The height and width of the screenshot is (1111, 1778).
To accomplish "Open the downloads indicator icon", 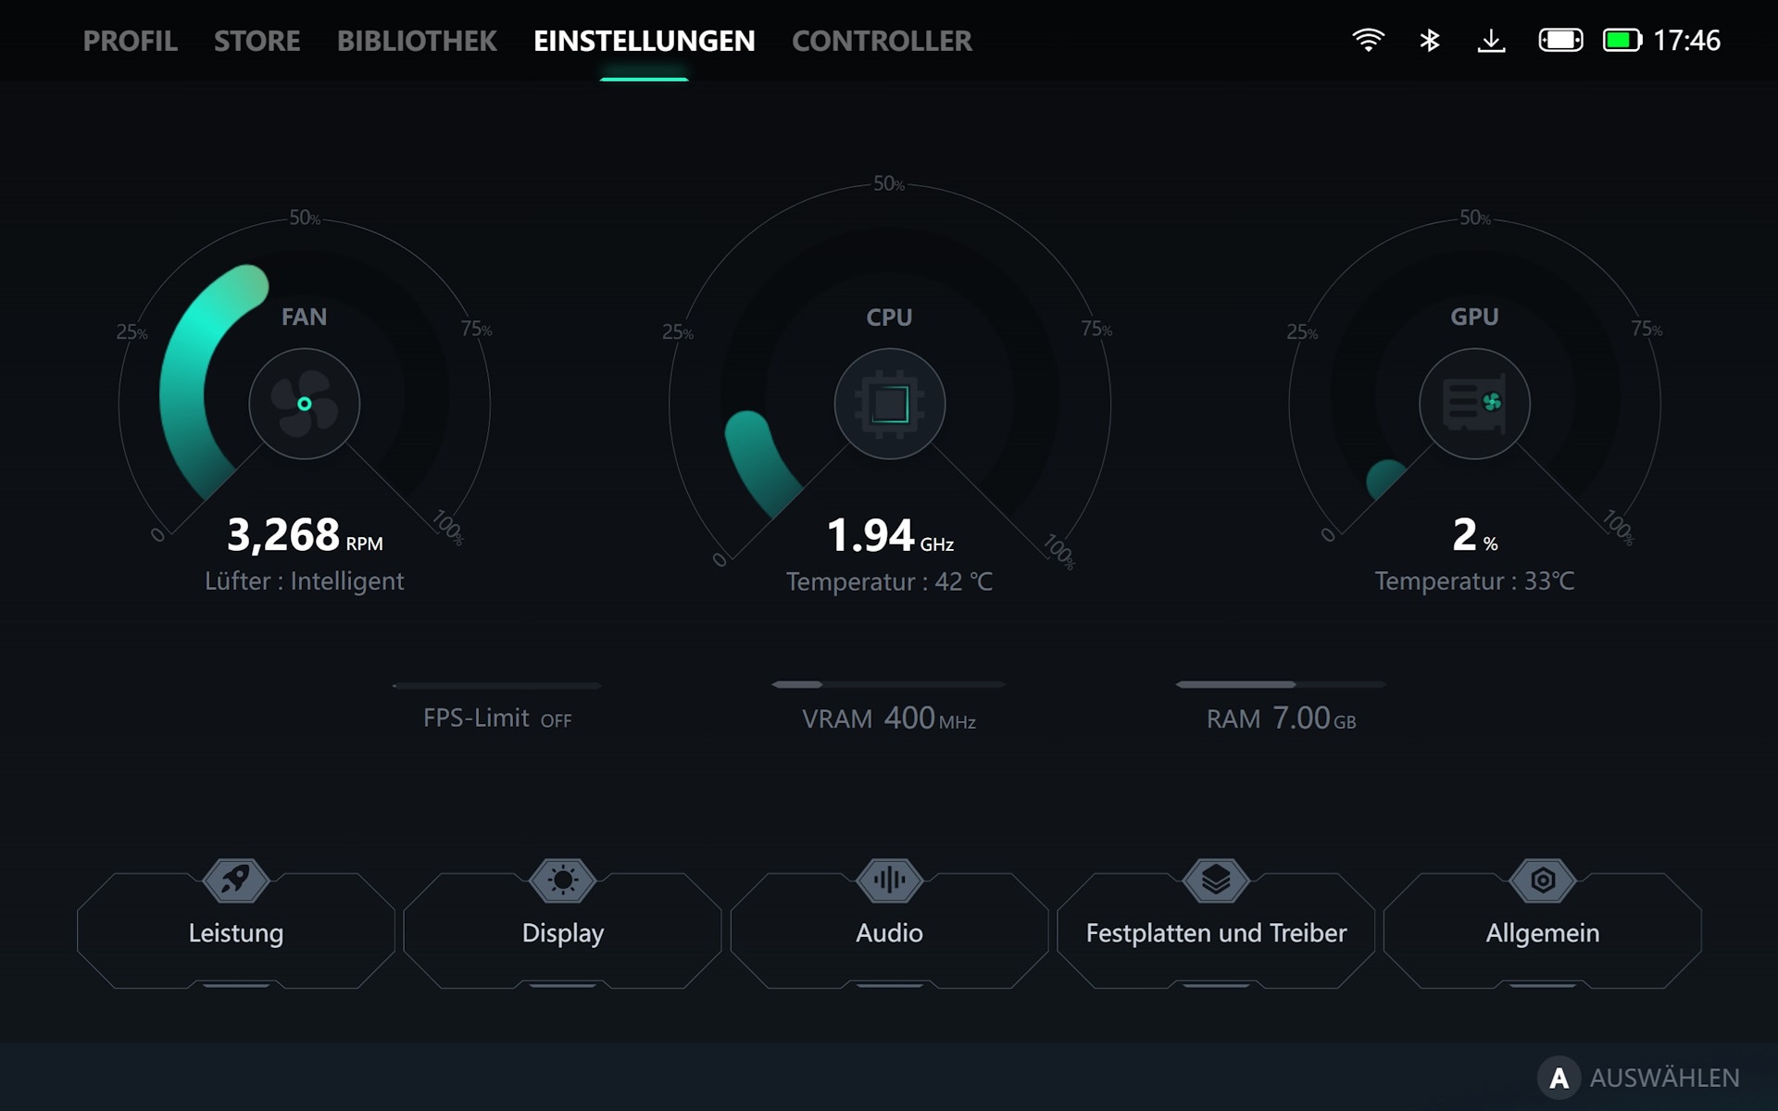I will (x=1491, y=41).
